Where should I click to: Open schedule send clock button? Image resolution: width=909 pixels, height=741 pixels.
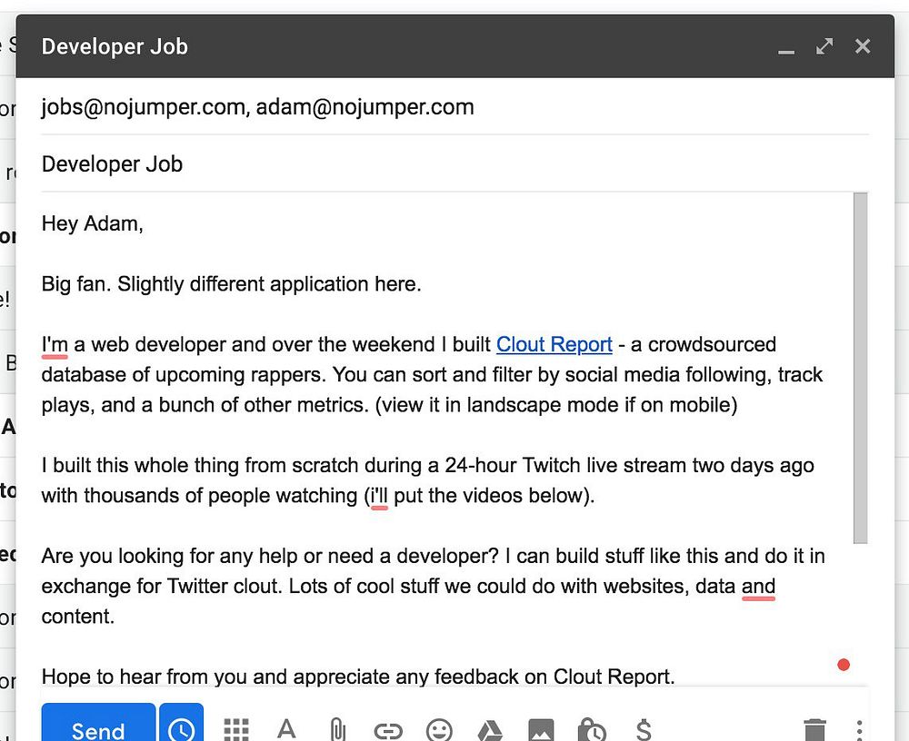coord(182,724)
